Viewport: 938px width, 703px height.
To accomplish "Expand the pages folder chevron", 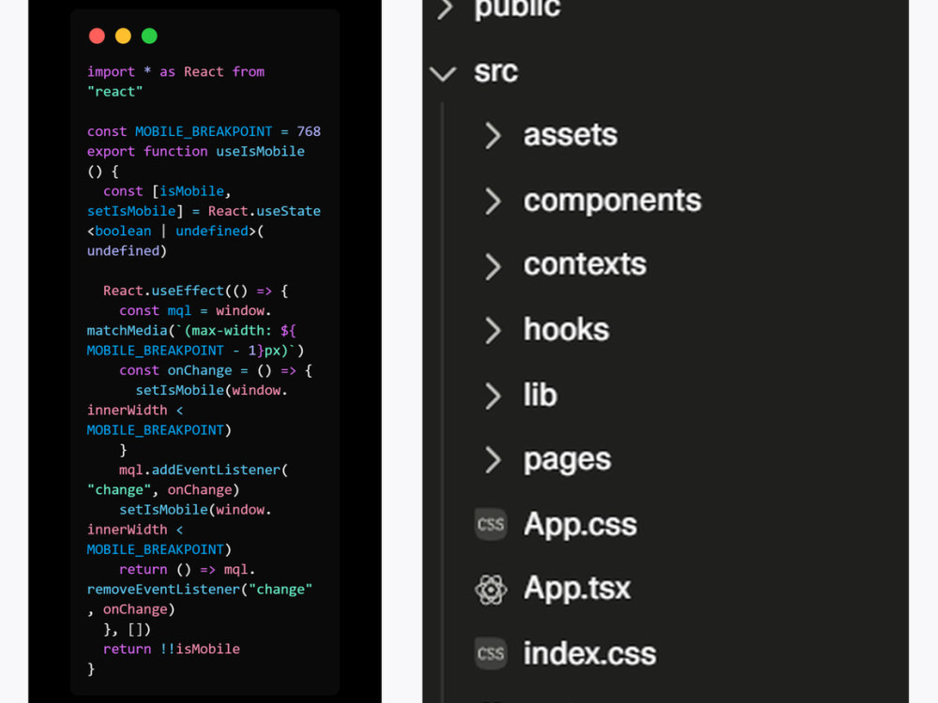I will (492, 460).
